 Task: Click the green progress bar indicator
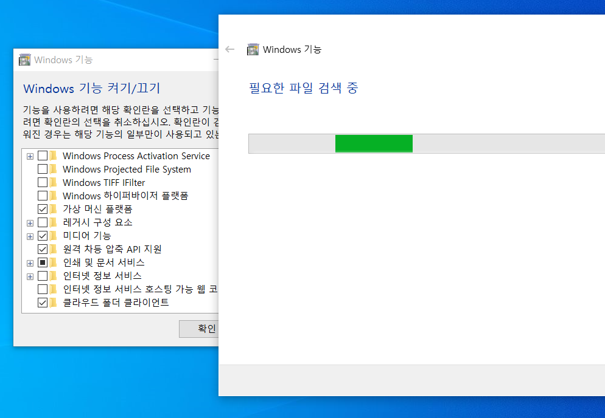point(374,144)
